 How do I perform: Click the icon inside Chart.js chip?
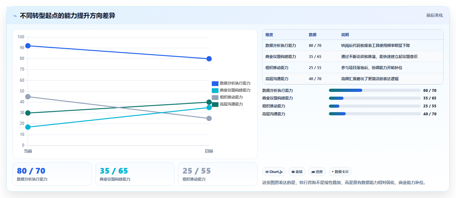tap(267, 172)
